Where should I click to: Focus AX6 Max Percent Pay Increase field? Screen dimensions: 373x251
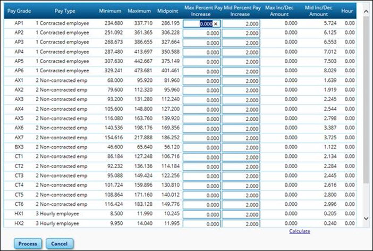202,129
